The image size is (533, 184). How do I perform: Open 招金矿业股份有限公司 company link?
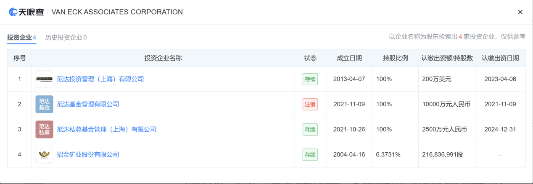(88, 154)
